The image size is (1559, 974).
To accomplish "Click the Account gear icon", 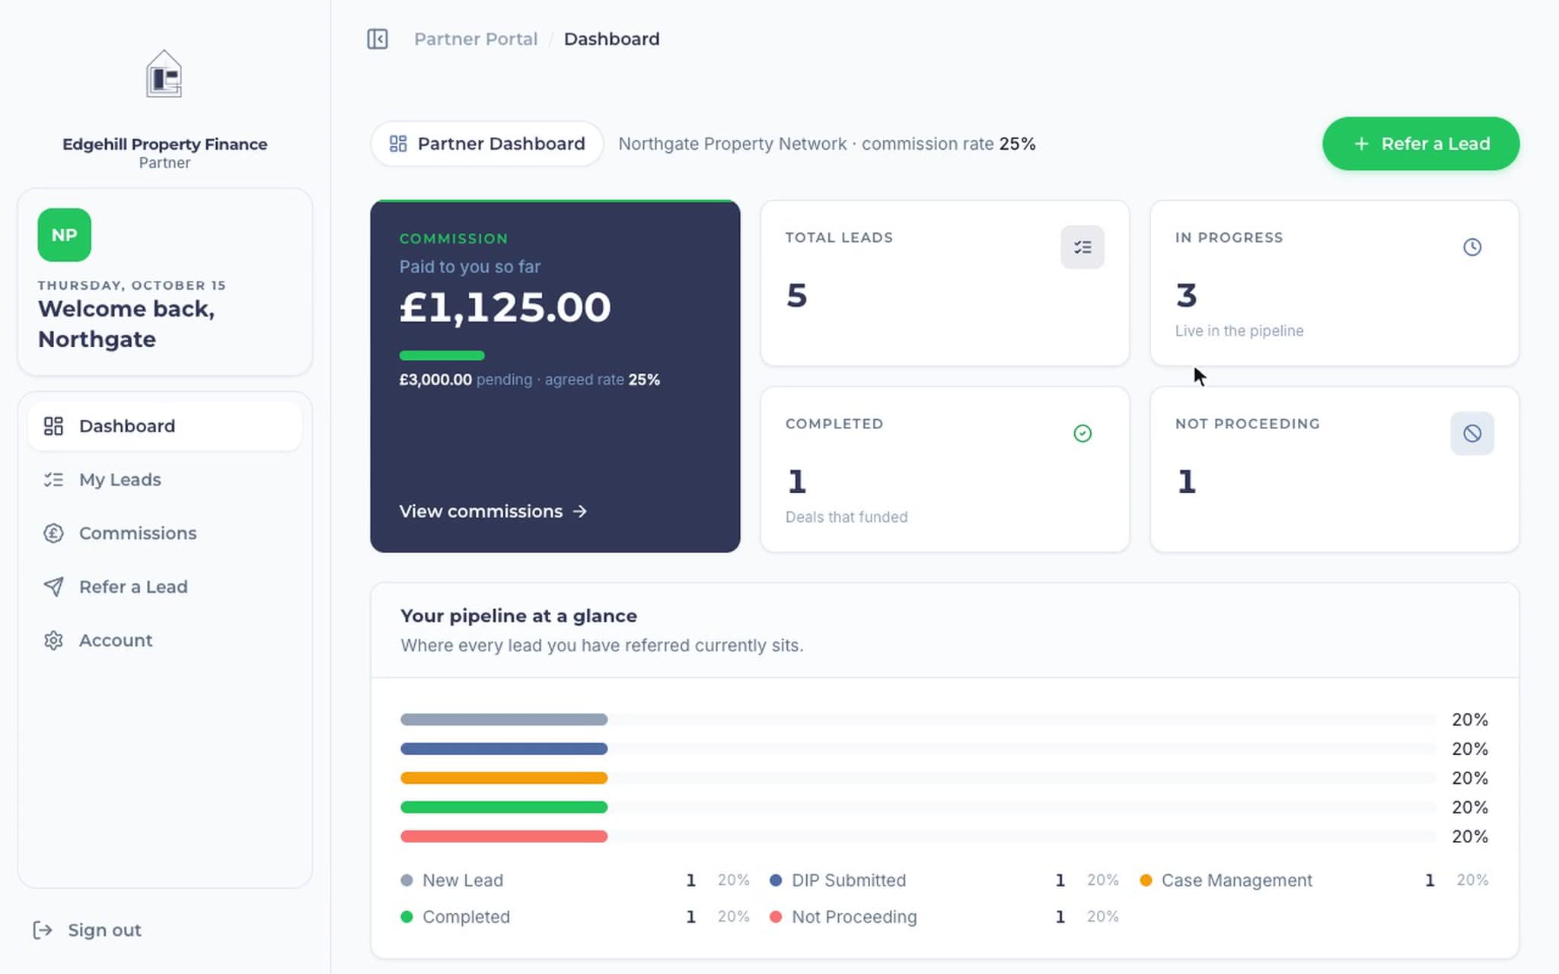I will [53, 641].
